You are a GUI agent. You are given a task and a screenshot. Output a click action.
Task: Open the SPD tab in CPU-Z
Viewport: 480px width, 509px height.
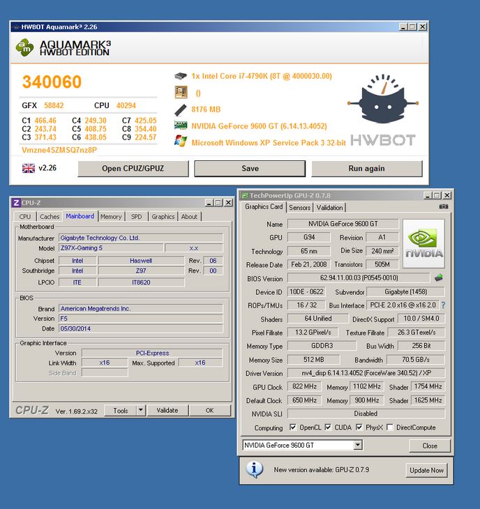click(136, 217)
